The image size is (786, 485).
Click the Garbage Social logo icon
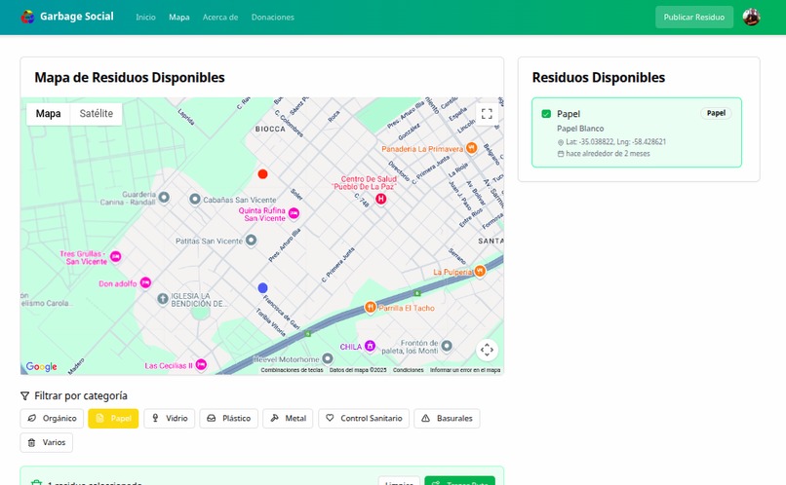27,17
